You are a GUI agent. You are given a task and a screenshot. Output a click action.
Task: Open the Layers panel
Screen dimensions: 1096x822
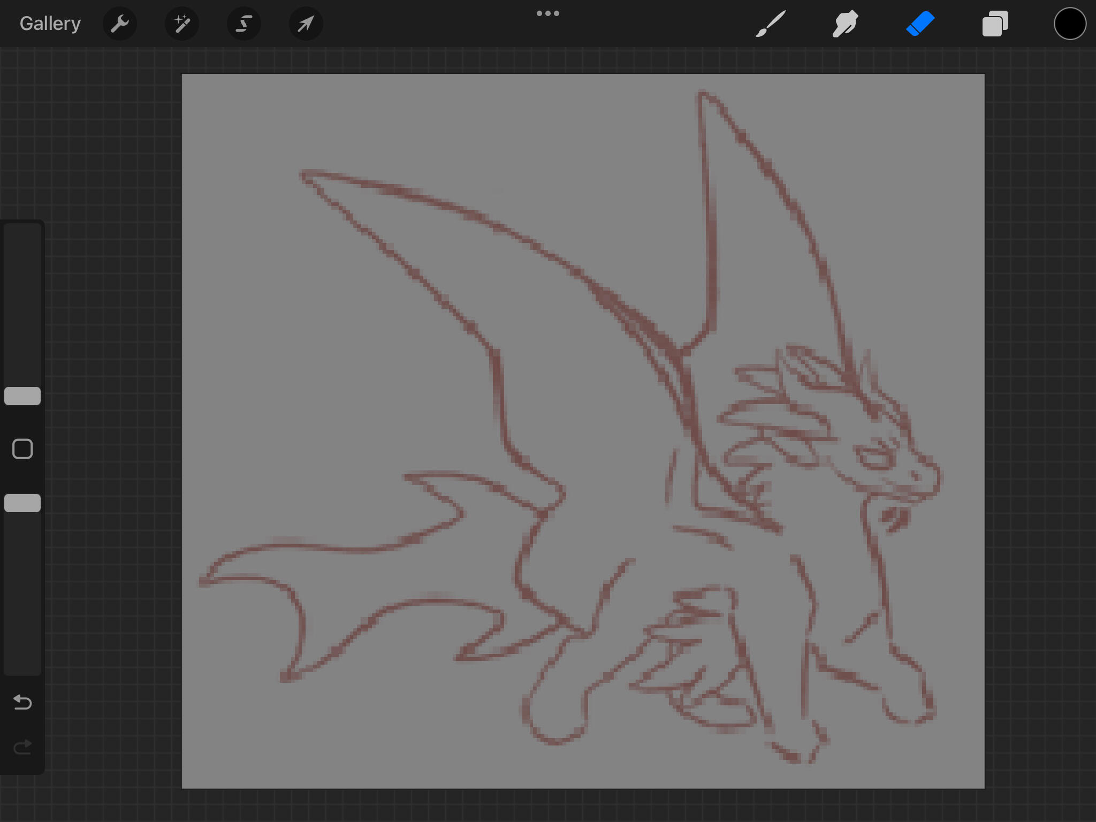(x=995, y=24)
